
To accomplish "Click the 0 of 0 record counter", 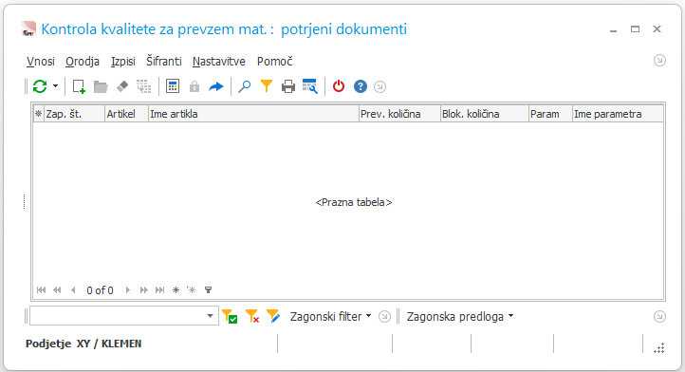I will click(100, 290).
